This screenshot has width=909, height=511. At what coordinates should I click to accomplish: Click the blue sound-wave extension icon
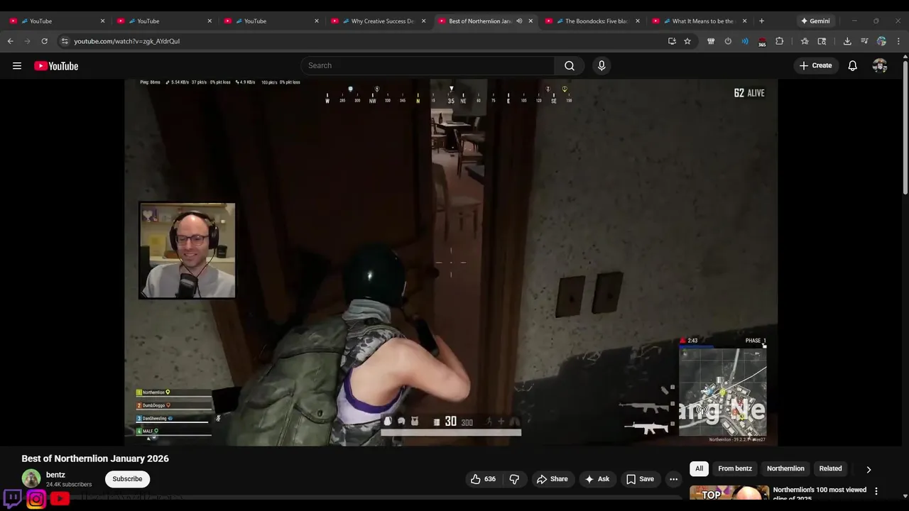tap(745, 41)
